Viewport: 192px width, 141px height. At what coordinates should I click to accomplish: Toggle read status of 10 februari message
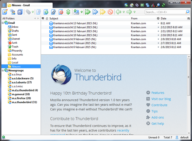coord(158,35)
